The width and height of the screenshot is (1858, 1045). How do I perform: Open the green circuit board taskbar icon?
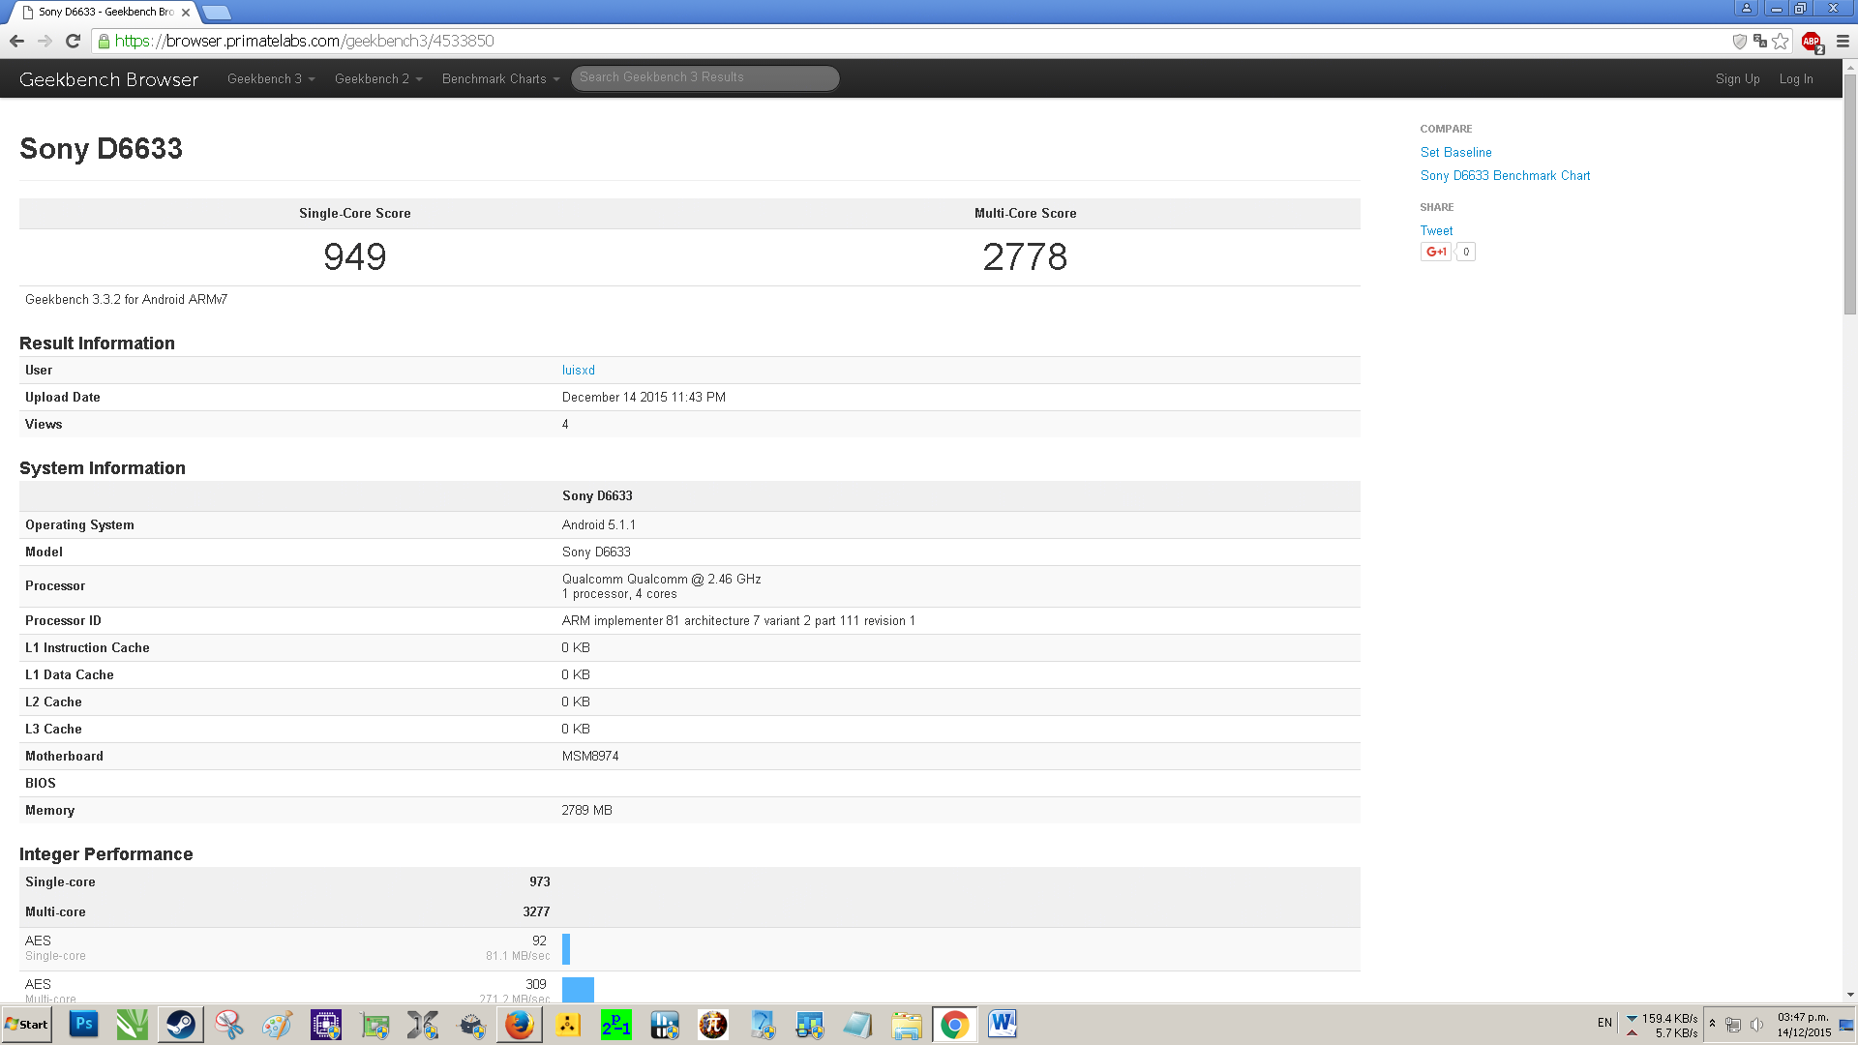(375, 1025)
